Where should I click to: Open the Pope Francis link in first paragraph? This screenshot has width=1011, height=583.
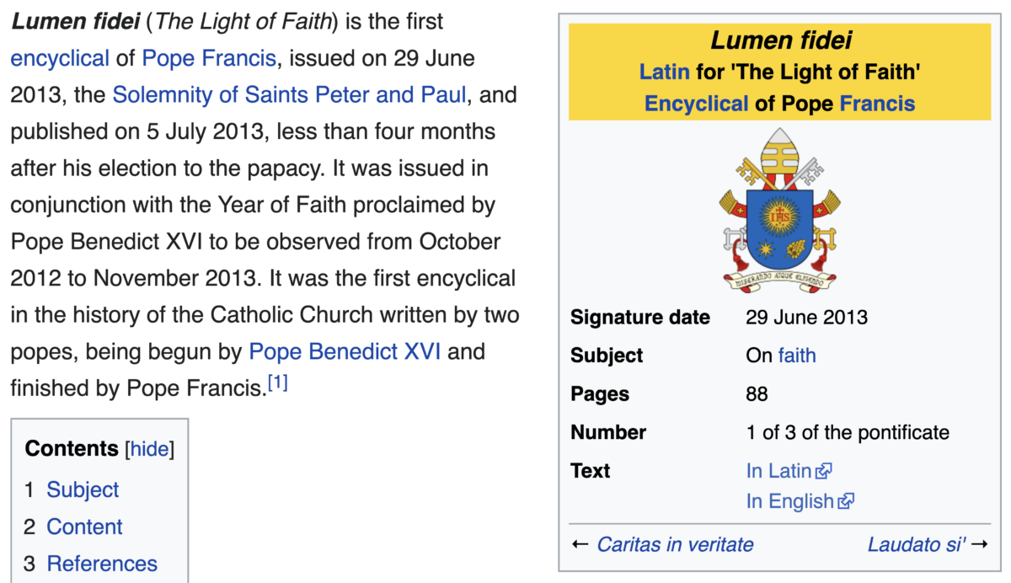click(x=209, y=58)
